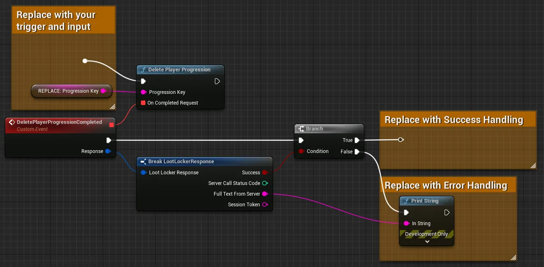Click the Success Handling comment resize handle
544x267 pixels.
pyautogui.click(x=533, y=166)
